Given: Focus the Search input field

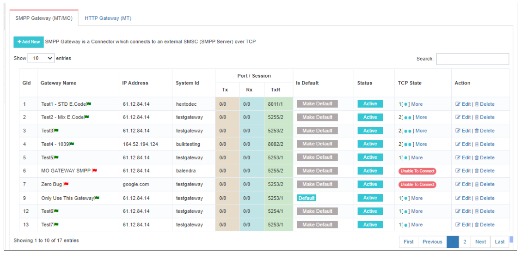Looking at the screenshot, I should [x=472, y=59].
